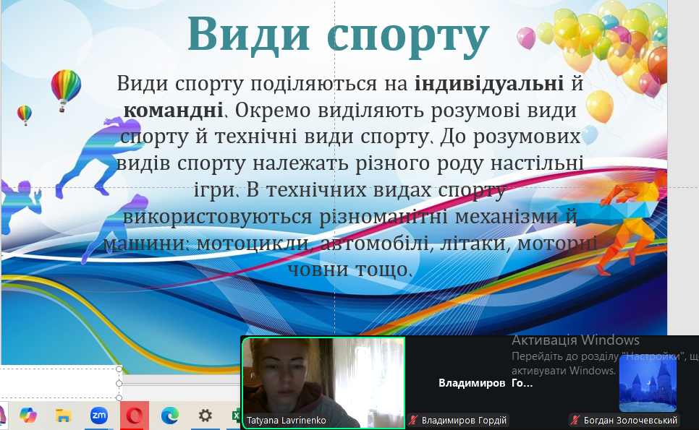Open Copilot from the taskbar
This screenshot has width=699, height=430.
(27, 416)
